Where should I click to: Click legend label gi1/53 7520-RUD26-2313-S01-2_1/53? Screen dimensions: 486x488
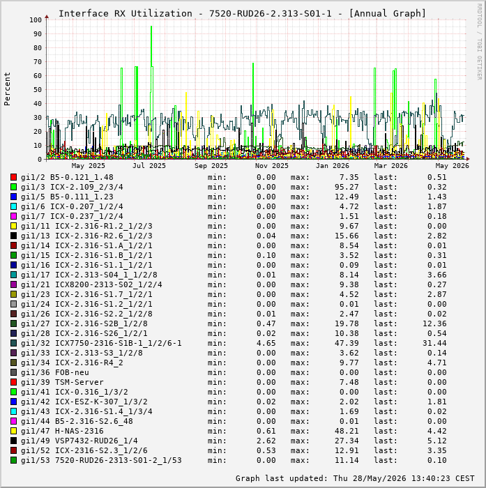[x=101, y=460]
